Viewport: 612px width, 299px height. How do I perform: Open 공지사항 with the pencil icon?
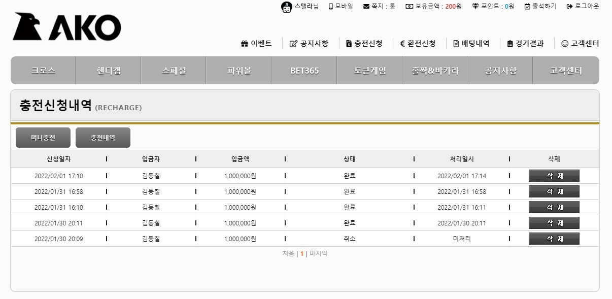309,44
